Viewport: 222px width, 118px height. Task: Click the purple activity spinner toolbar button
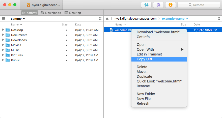pyautogui.click(x=158, y=5)
